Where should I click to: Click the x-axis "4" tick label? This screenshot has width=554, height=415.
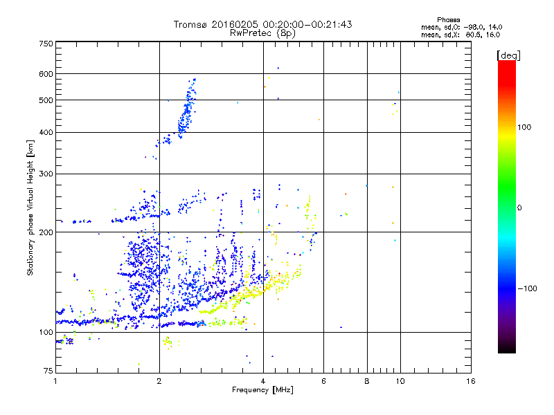[x=263, y=381]
